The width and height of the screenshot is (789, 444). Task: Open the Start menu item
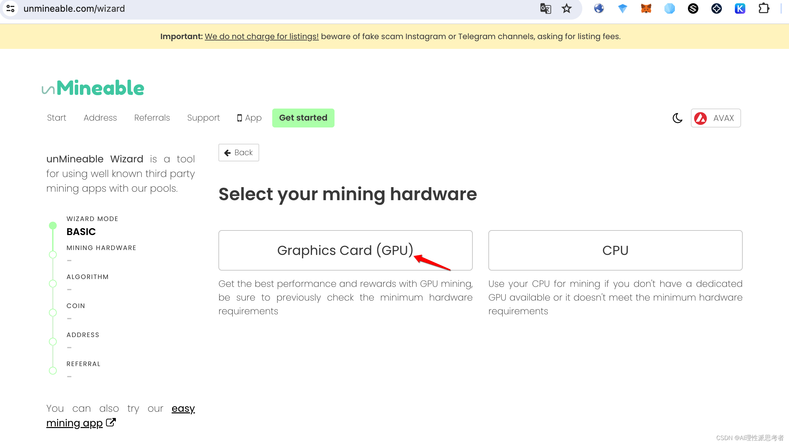click(56, 118)
